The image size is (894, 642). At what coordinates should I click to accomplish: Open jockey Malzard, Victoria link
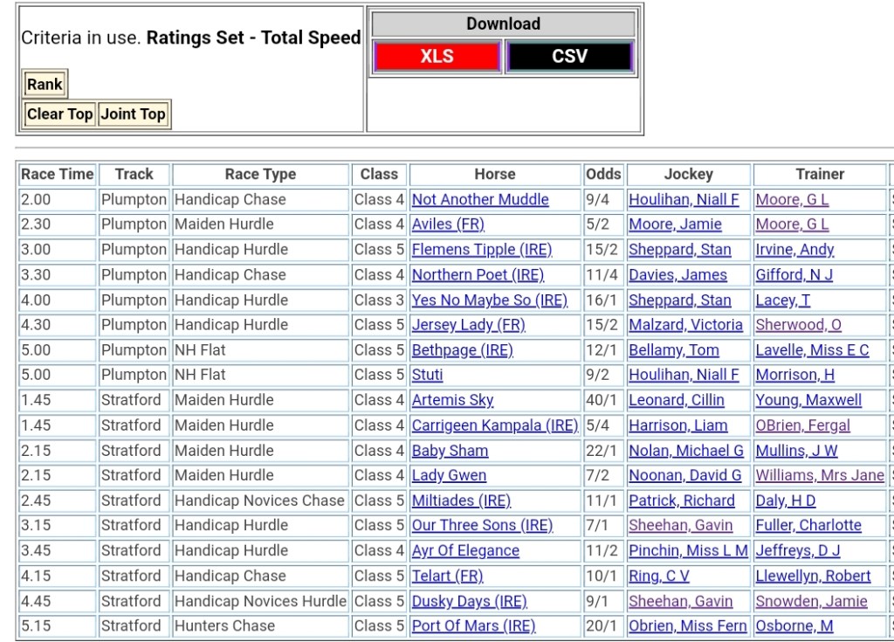(685, 325)
